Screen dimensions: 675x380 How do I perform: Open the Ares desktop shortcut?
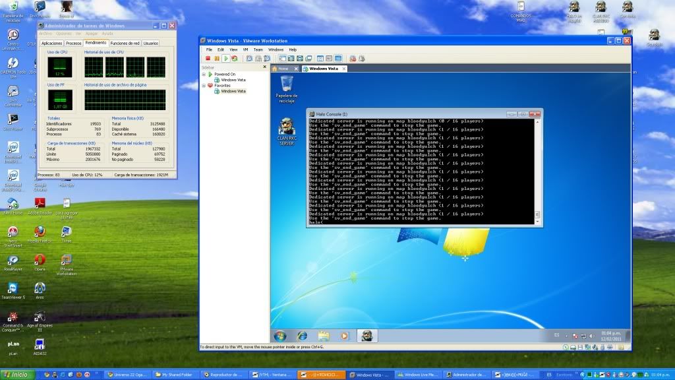[x=40, y=291]
